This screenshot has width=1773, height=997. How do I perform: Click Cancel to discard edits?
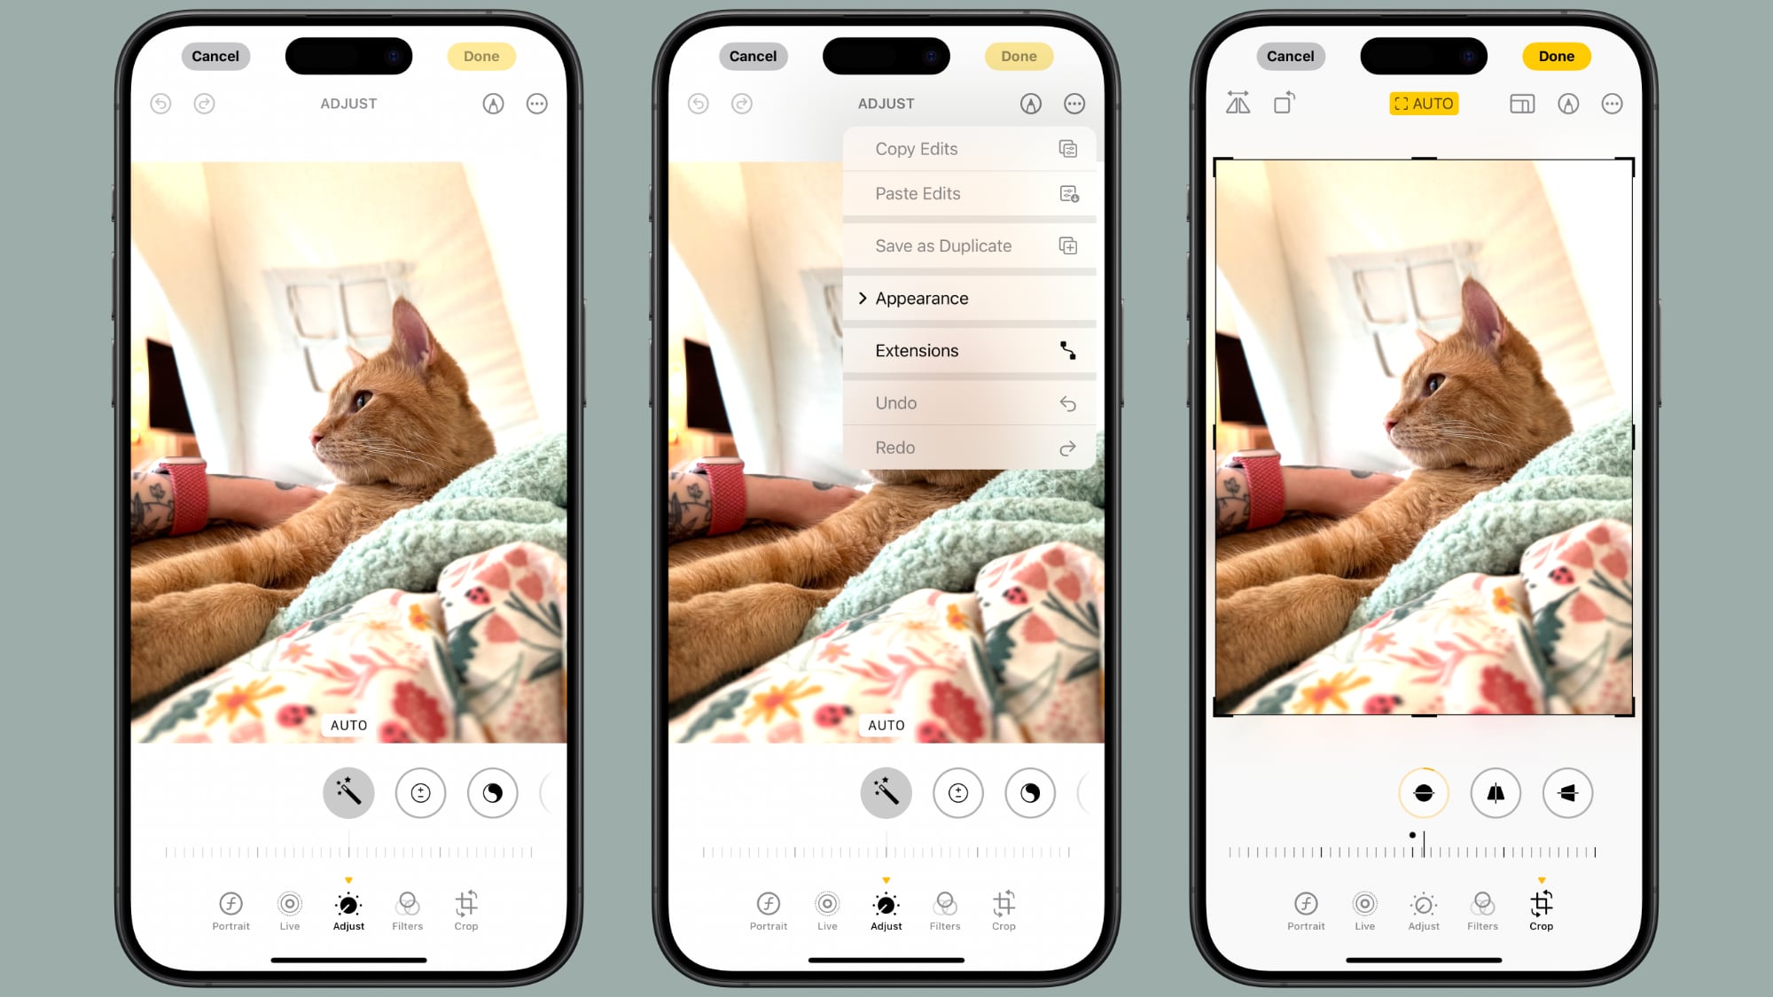pos(215,56)
